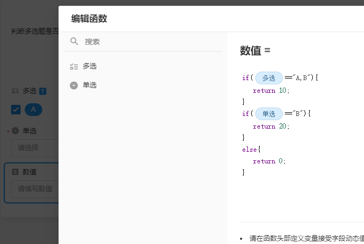The height and width of the screenshot is (244, 364).
Task: Click the 数值 = formula heading
Action: click(255, 51)
